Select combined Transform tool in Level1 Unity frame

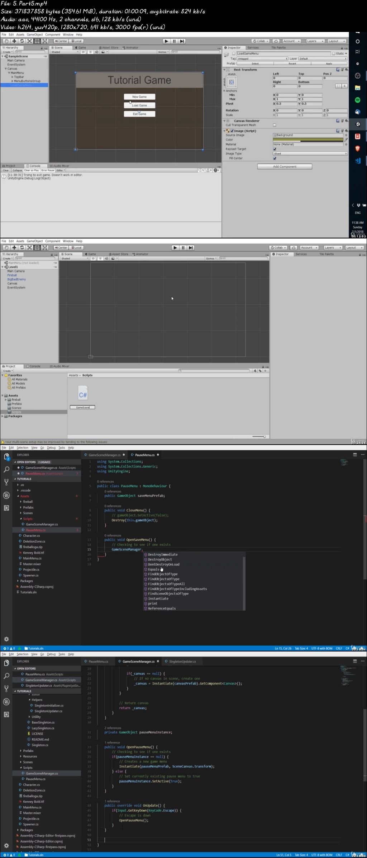pyautogui.click(x=45, y=247)
